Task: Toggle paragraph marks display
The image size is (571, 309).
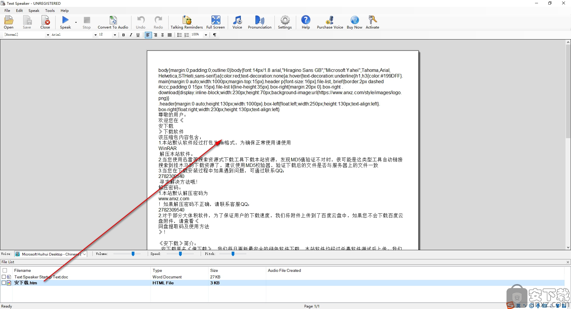Action: (x=214, y=35)
